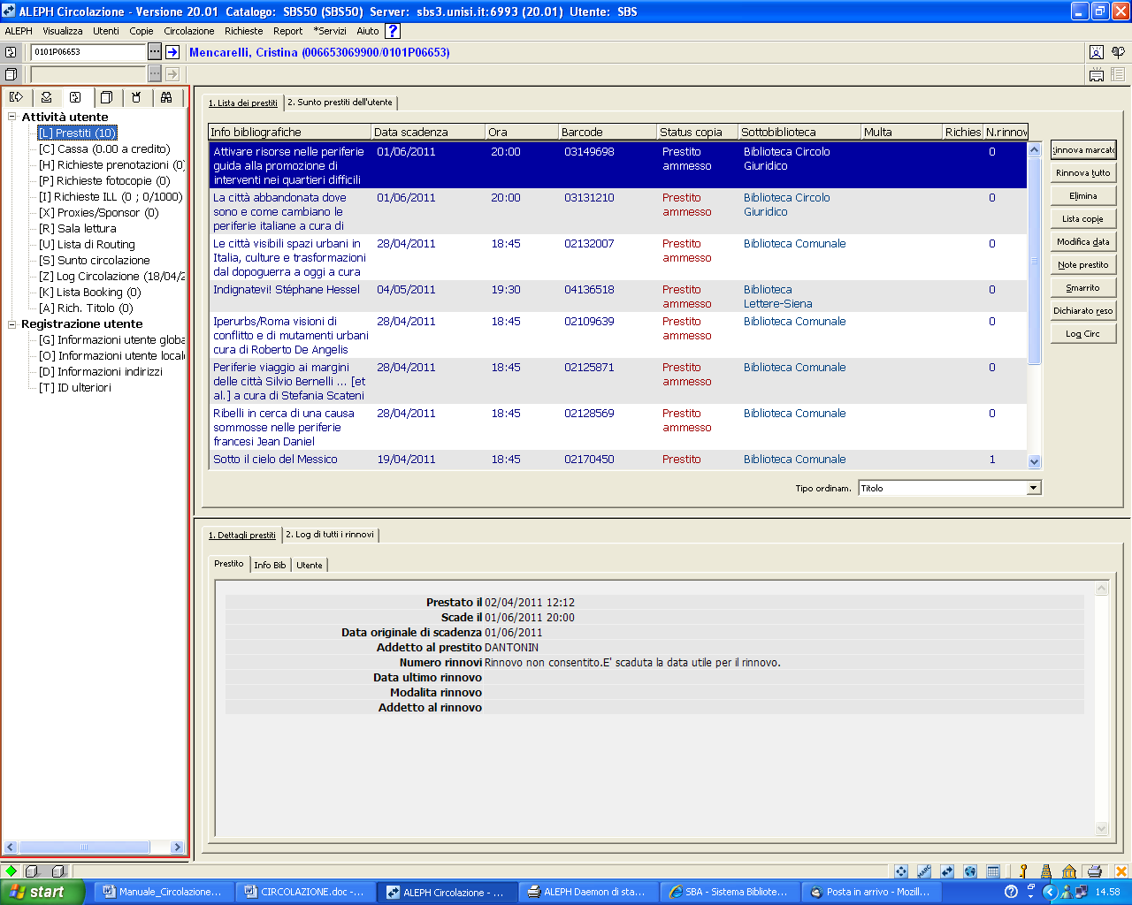Open the Circolazione menu
Viewport: 1132px width, 905px height.
pos(189,31)
